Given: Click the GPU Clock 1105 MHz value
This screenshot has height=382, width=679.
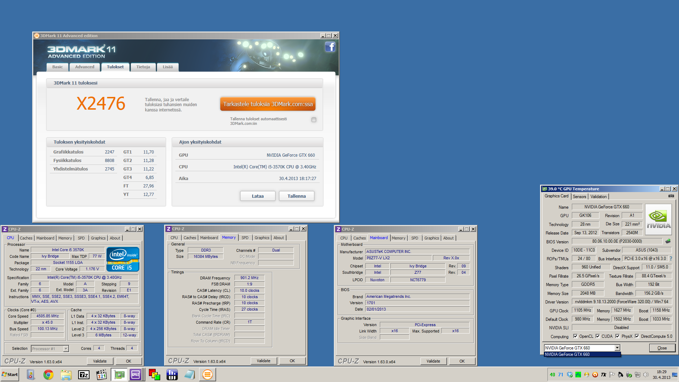Looking at the screenshot, I should pyautogui.click(x=583, y=310).
